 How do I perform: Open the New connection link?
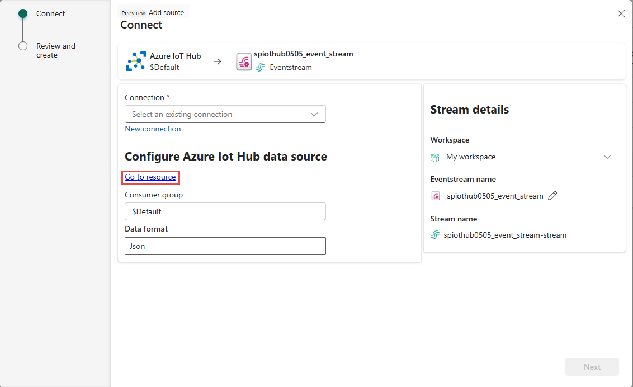153,129
